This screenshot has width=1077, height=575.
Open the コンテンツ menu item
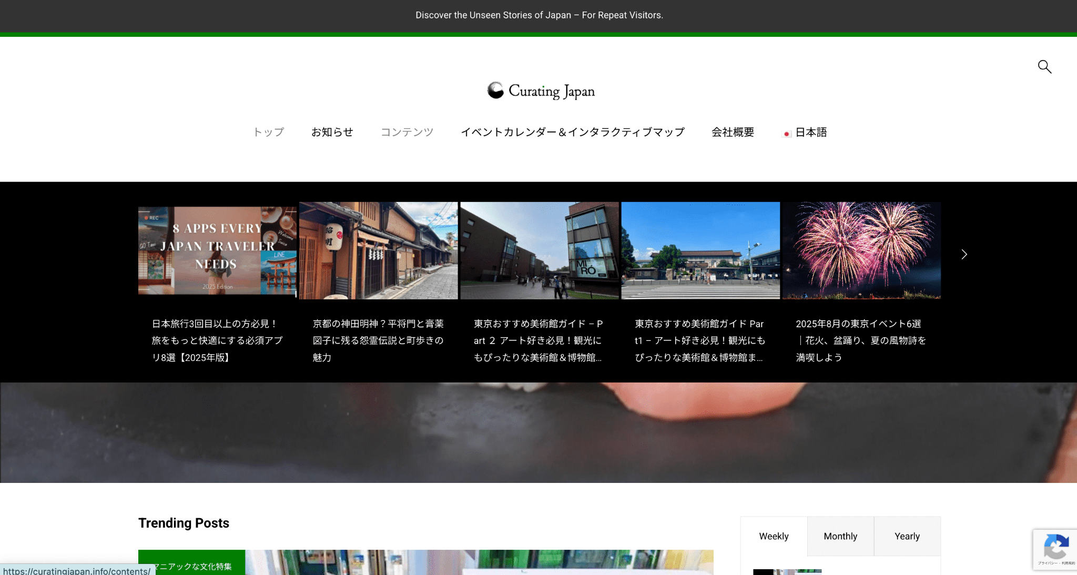407,132
